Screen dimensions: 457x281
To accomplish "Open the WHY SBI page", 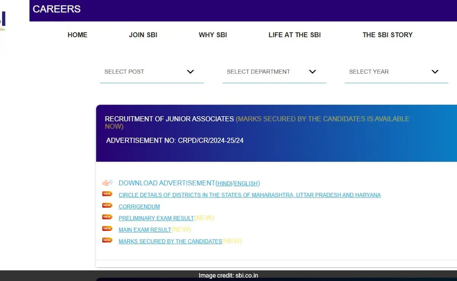I will 213,35.
